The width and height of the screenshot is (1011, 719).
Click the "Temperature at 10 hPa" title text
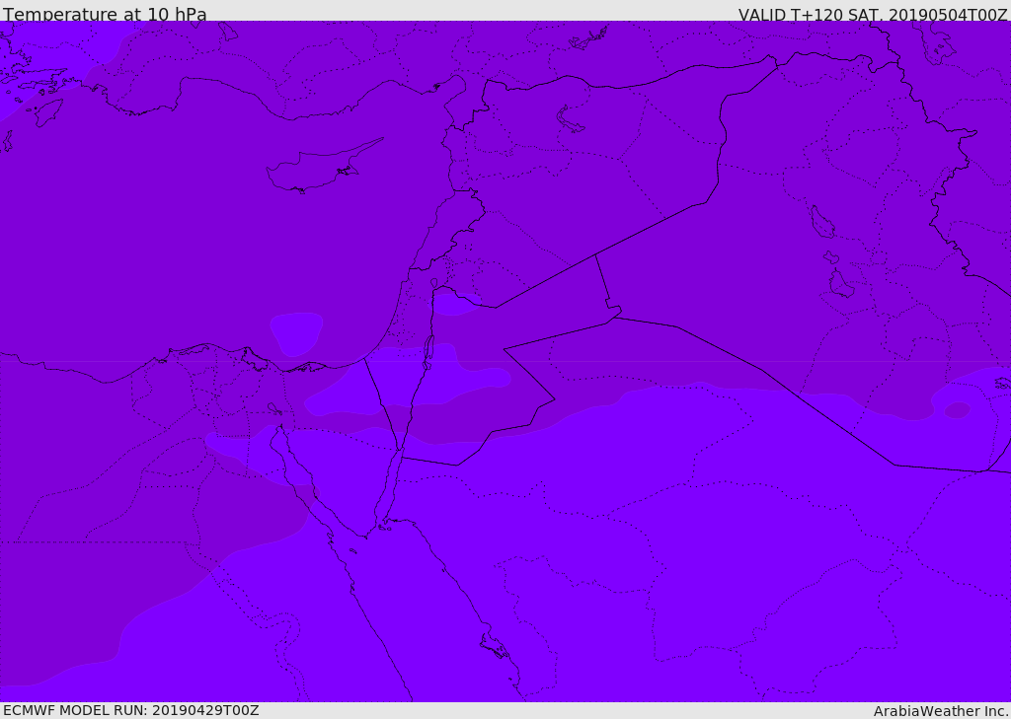pos(105,15)
